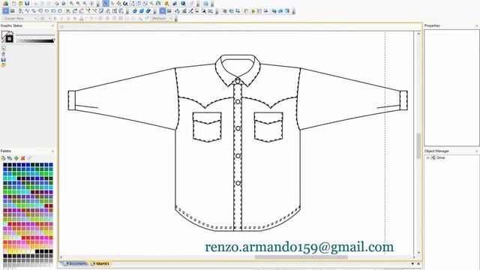Click the yellow icon under Graphic Status

point(3,65)
